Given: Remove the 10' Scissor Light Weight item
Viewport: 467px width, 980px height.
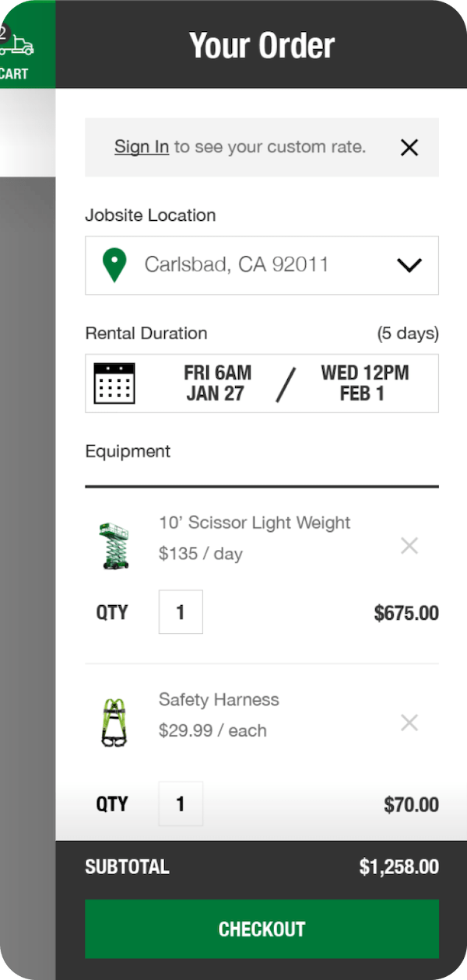Looking at the screenshot, I should click(409, 545).
